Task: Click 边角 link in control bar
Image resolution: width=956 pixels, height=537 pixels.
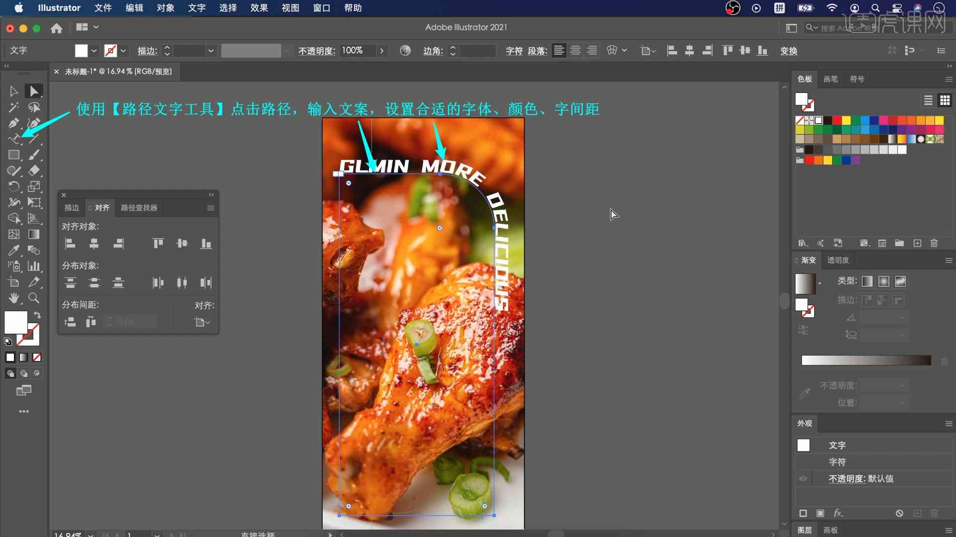Action: pyautogui.click(x=433, y=51)
